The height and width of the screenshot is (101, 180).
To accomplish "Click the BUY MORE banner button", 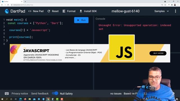I will (x=158, y=53).
